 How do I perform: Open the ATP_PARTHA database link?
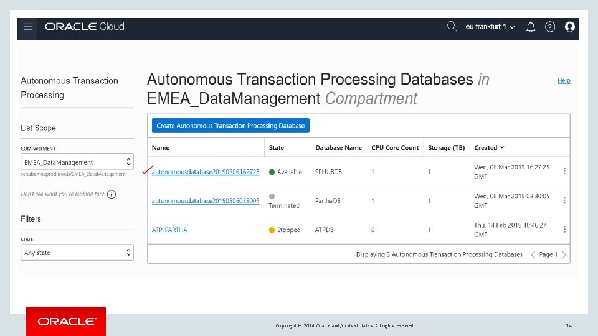coord(169,230)
